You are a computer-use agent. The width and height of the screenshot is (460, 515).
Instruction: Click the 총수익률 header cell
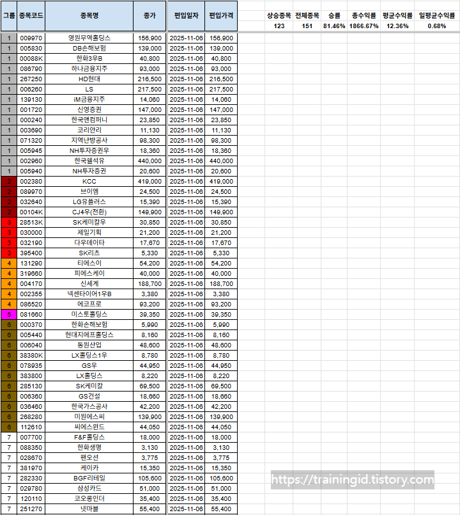click(x=364, y=15)
